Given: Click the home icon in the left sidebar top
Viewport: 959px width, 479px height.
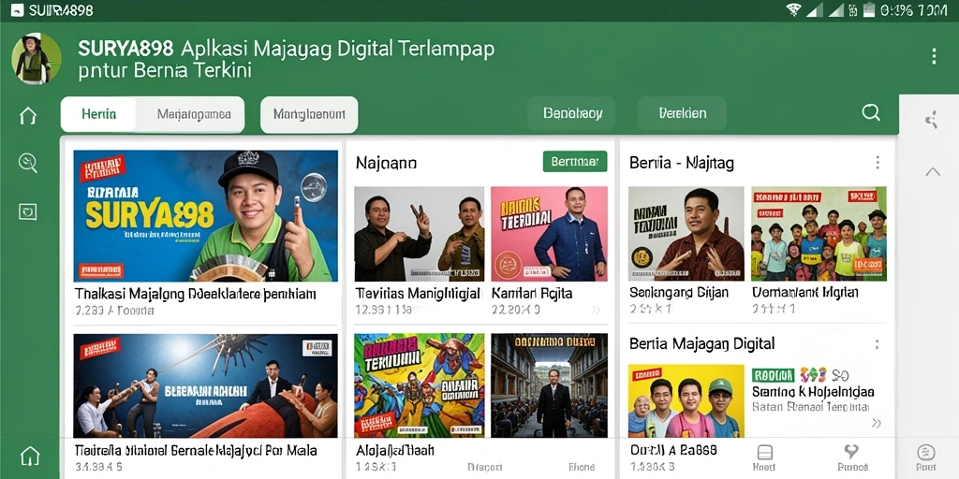Looking at the screenshot, I should pos(28,116).
